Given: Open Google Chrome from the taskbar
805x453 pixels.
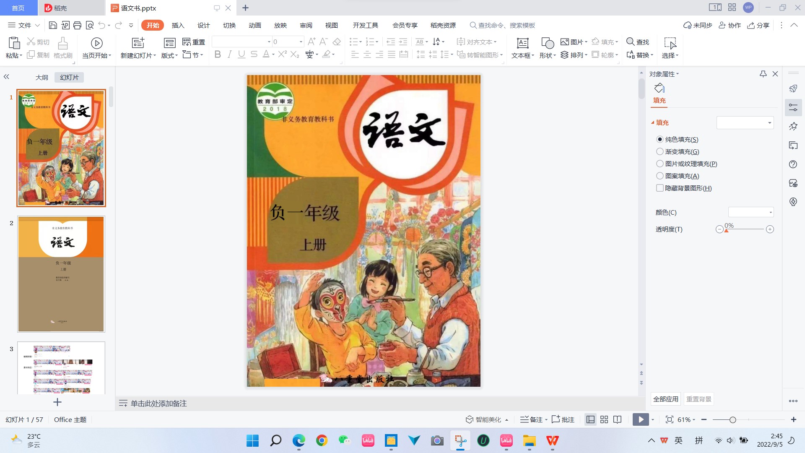Looking at the screenshot, I should (x=322, y=440).
